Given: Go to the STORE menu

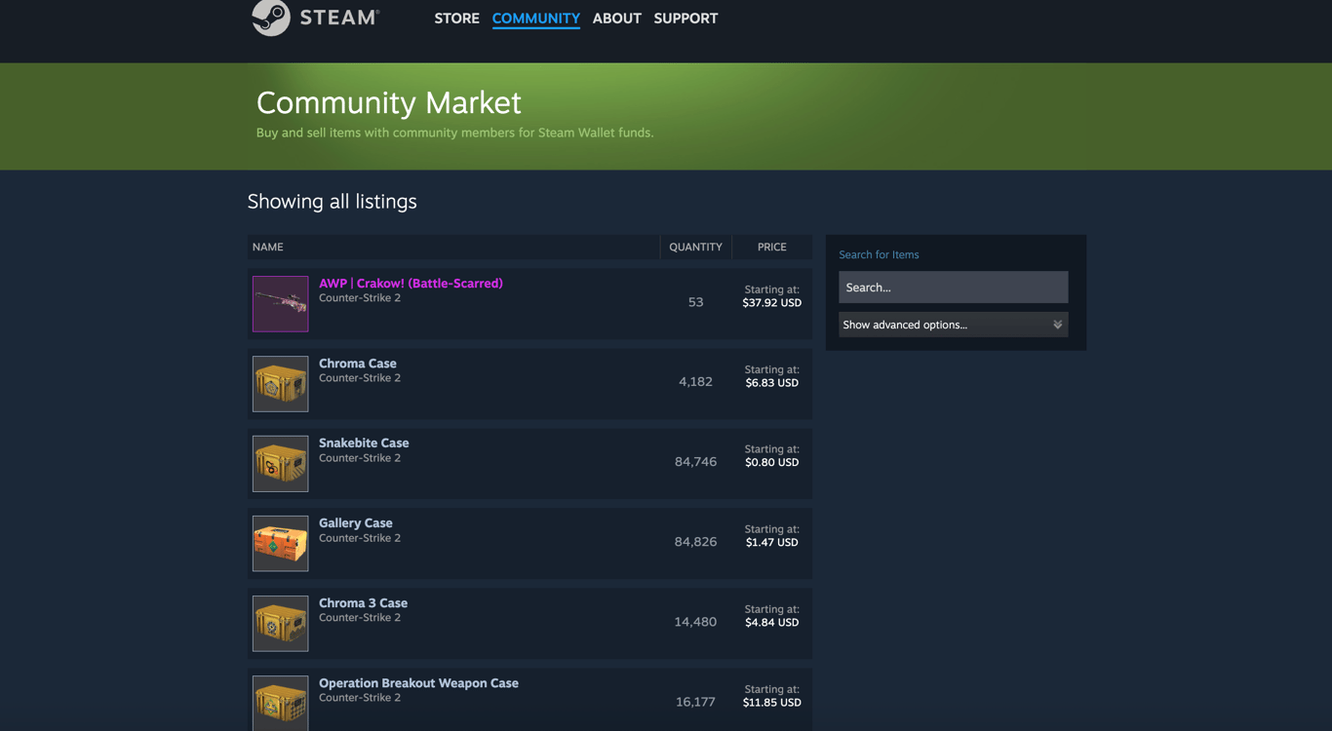Looking at the screenshot, I should [x=456, y=19].
